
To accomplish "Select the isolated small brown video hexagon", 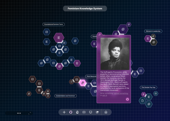I will coord(29,94).
